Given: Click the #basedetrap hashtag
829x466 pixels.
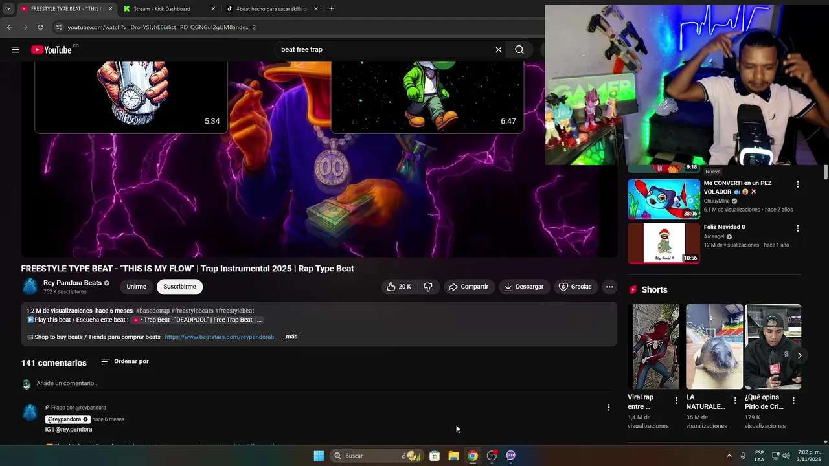Looking at the screenshot, I should pos(153,311).
